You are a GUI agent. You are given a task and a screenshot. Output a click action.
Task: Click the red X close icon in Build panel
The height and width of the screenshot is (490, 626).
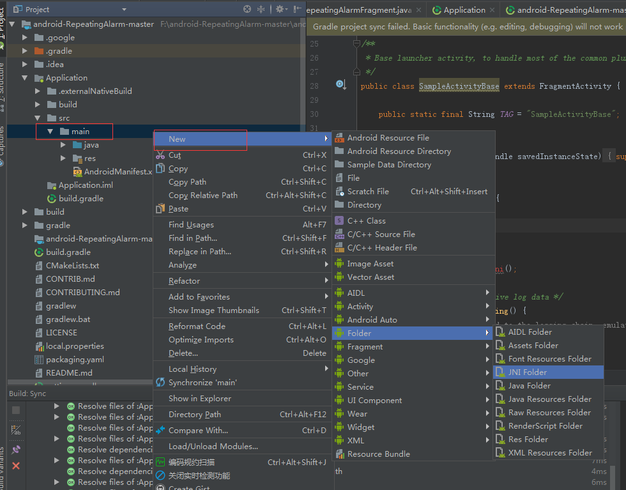click(16, 466)
